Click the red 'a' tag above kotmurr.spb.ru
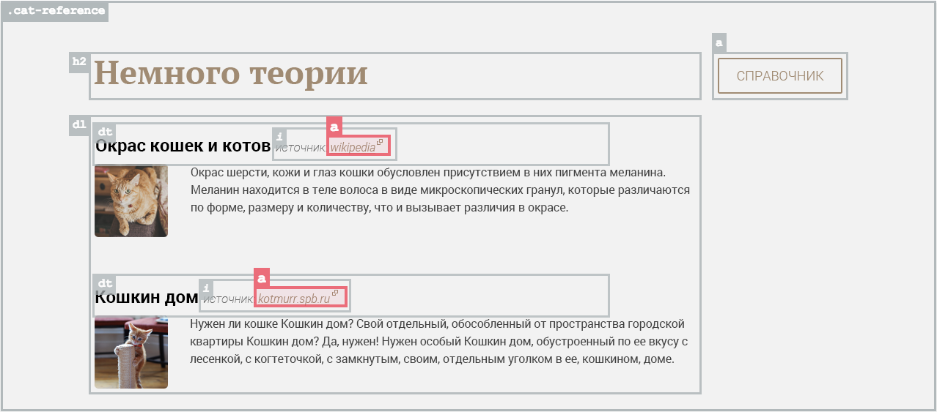 pos(261,278)
